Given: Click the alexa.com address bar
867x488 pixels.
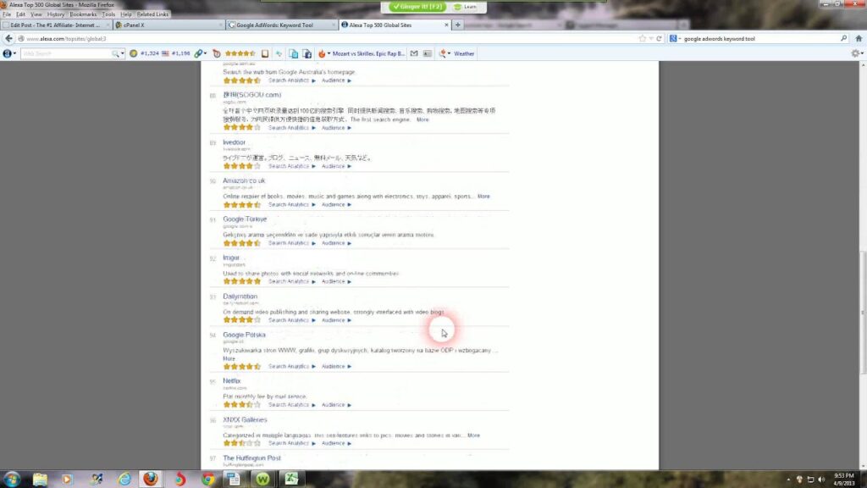Looking at the screenshot, I should click(332, 39).
